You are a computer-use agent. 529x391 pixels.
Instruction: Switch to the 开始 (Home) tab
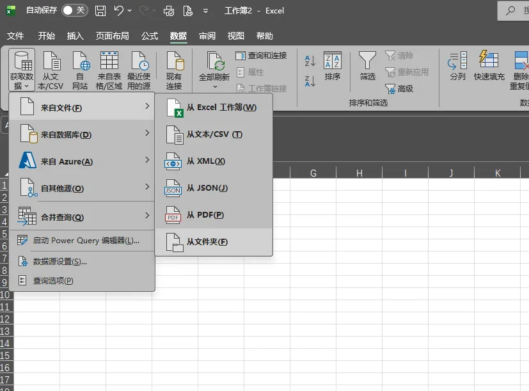[x=46, y=36]
